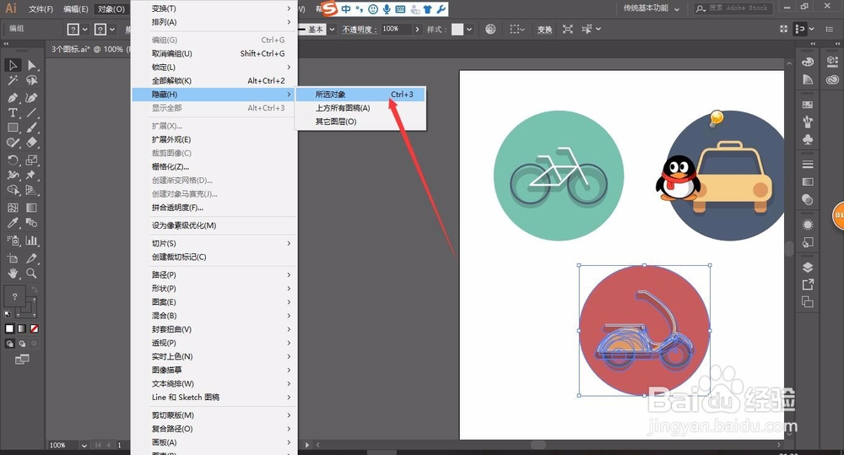The image size is (844, 455).
Task: Select the Eyedropper tool
Action: point(13,222)
